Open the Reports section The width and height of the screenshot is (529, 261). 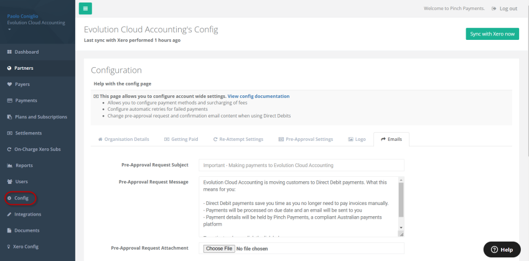[37, 166]
